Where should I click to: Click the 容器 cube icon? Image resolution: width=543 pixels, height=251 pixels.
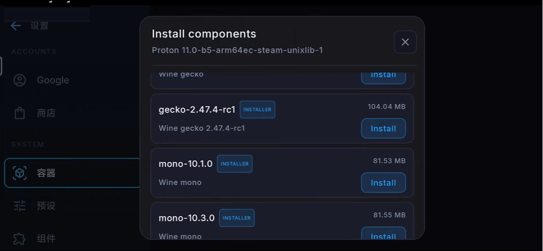click(x=20, y=173)
